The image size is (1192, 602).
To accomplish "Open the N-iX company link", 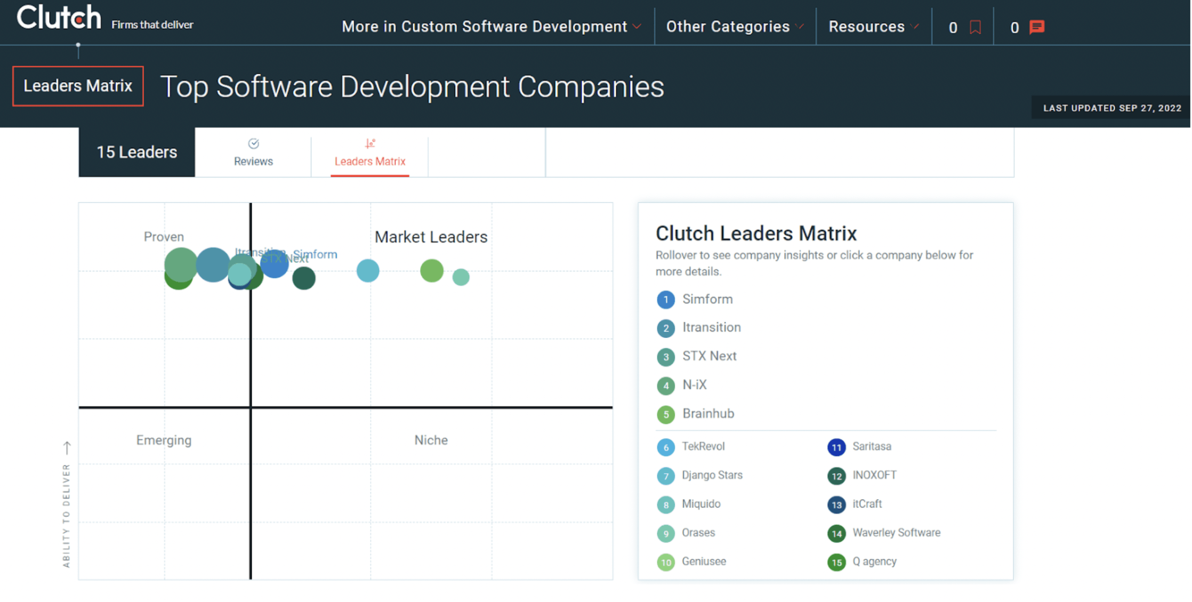I will tap(695, 385).
